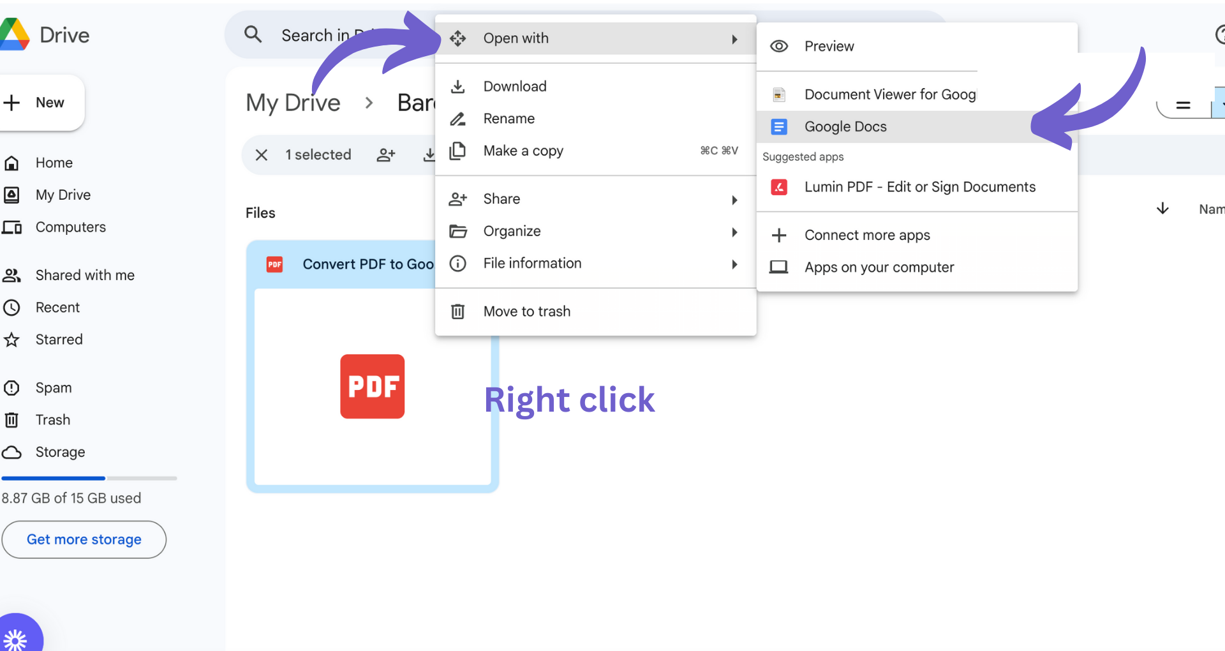This screenshot has width=1225, height=651.
Task: Open the Home sidebar item
Action: click(54, 163)
